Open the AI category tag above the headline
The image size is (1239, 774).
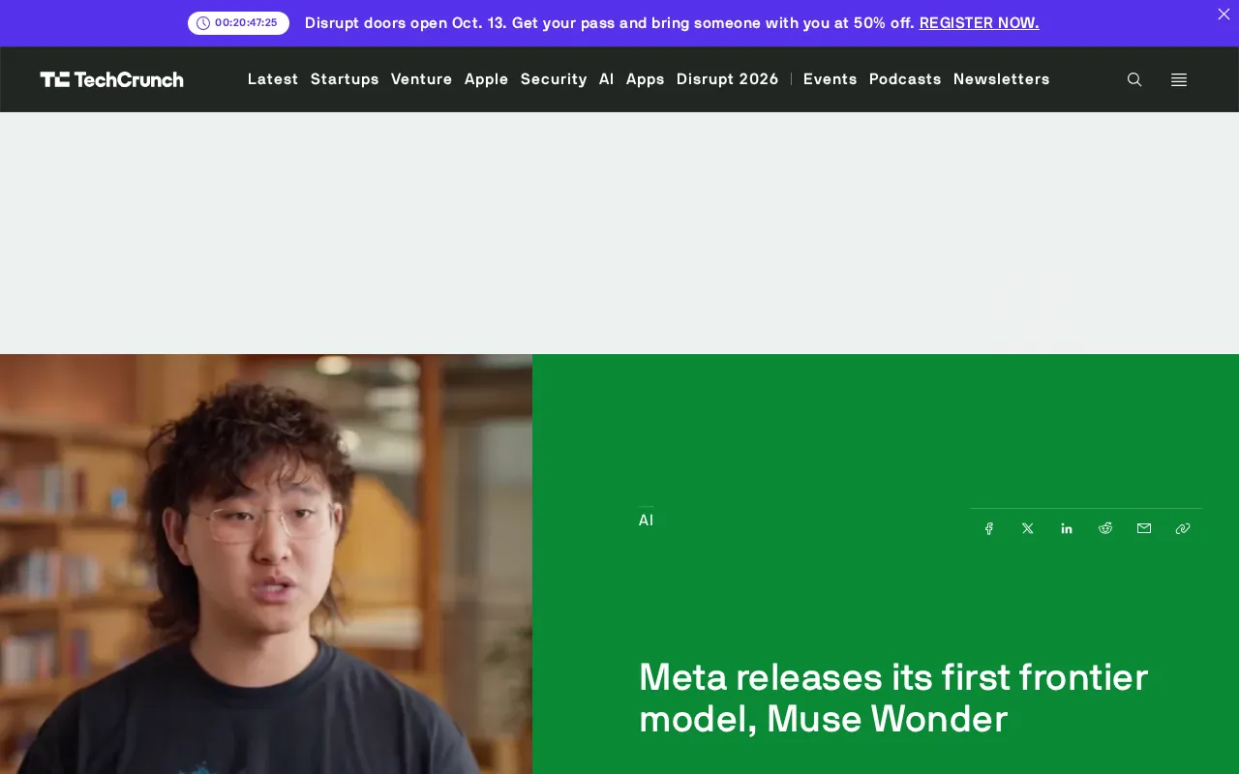[647, 521]
